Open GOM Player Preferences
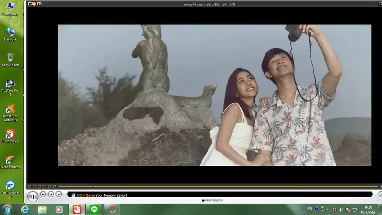 (x=212, y=200)
